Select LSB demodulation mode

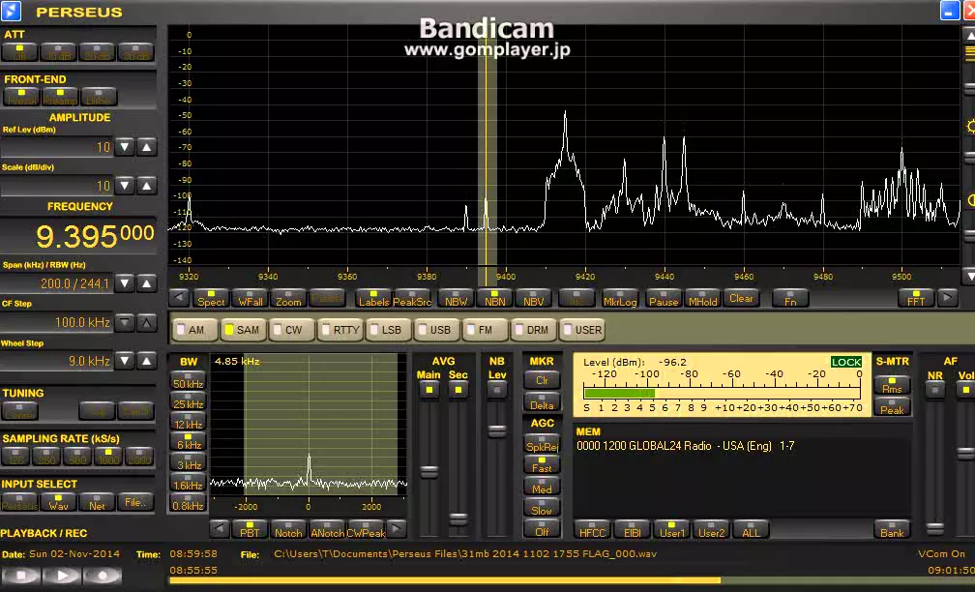[389, 330]
